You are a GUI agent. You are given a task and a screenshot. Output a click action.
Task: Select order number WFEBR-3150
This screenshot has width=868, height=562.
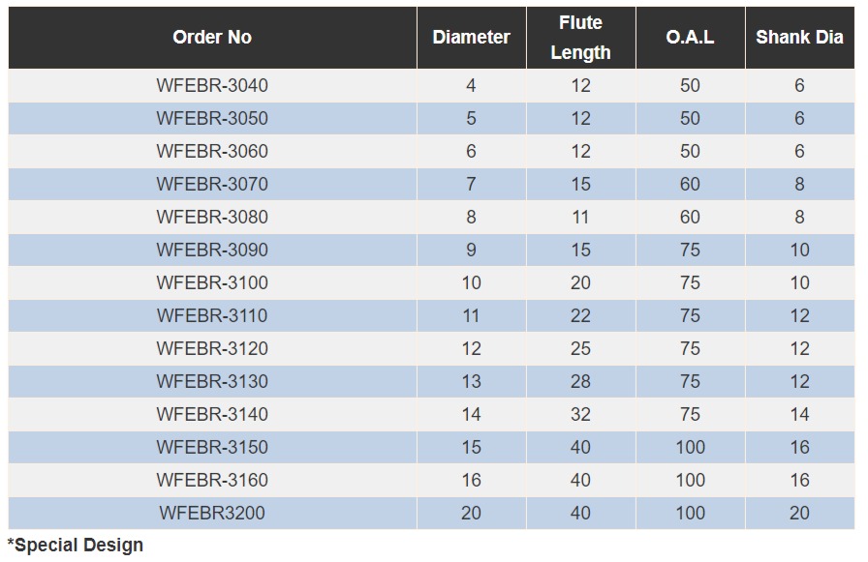(x=212, y=448)
